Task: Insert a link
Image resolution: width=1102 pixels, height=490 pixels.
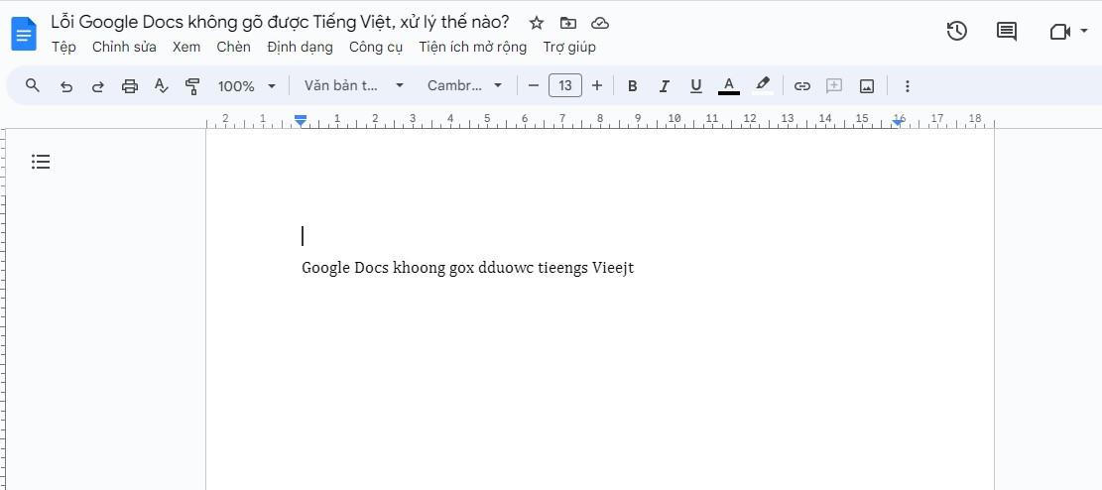Action: tap(801, 86)
